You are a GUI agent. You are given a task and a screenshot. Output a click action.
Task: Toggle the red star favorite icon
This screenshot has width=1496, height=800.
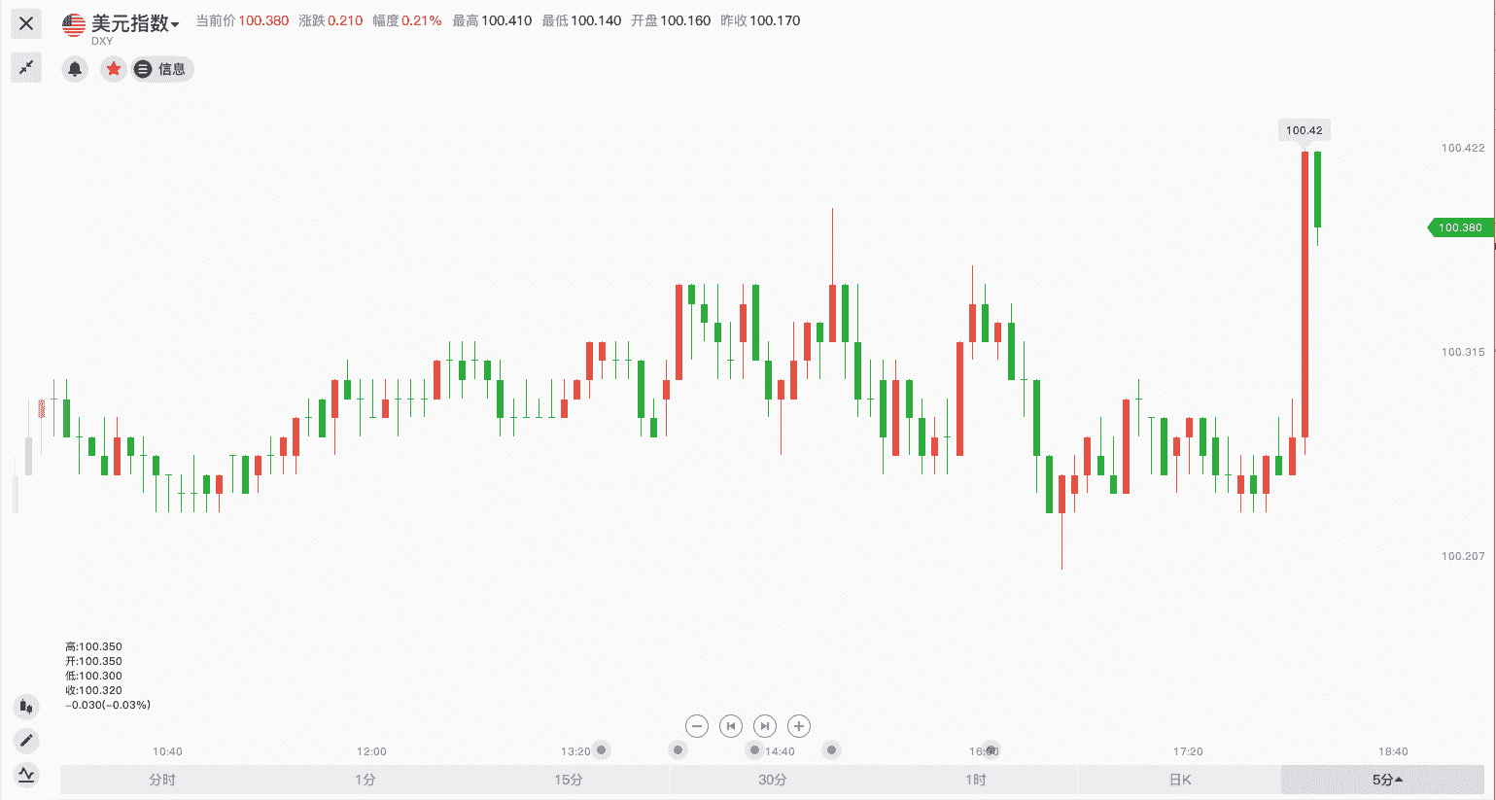pyautogui.click(x=114, y=69)
